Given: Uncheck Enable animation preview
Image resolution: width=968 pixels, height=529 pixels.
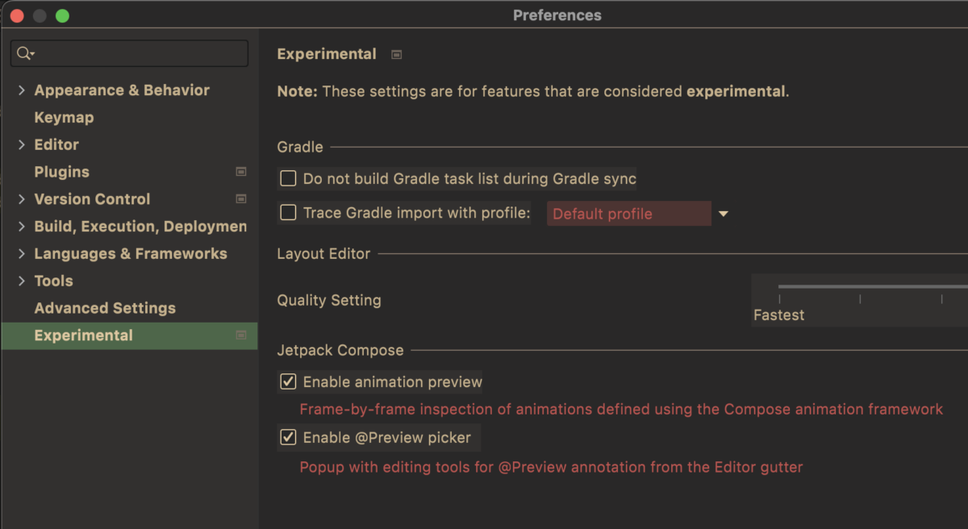Looking at the screenshot, I should point(288,381).
